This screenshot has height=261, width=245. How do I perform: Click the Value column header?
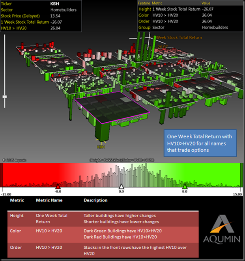click(x=206, y=3)
